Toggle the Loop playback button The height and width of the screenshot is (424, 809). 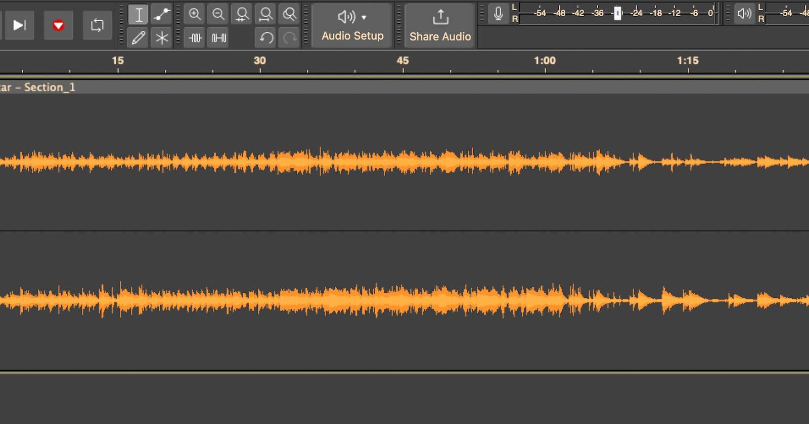tap(97, 25)
